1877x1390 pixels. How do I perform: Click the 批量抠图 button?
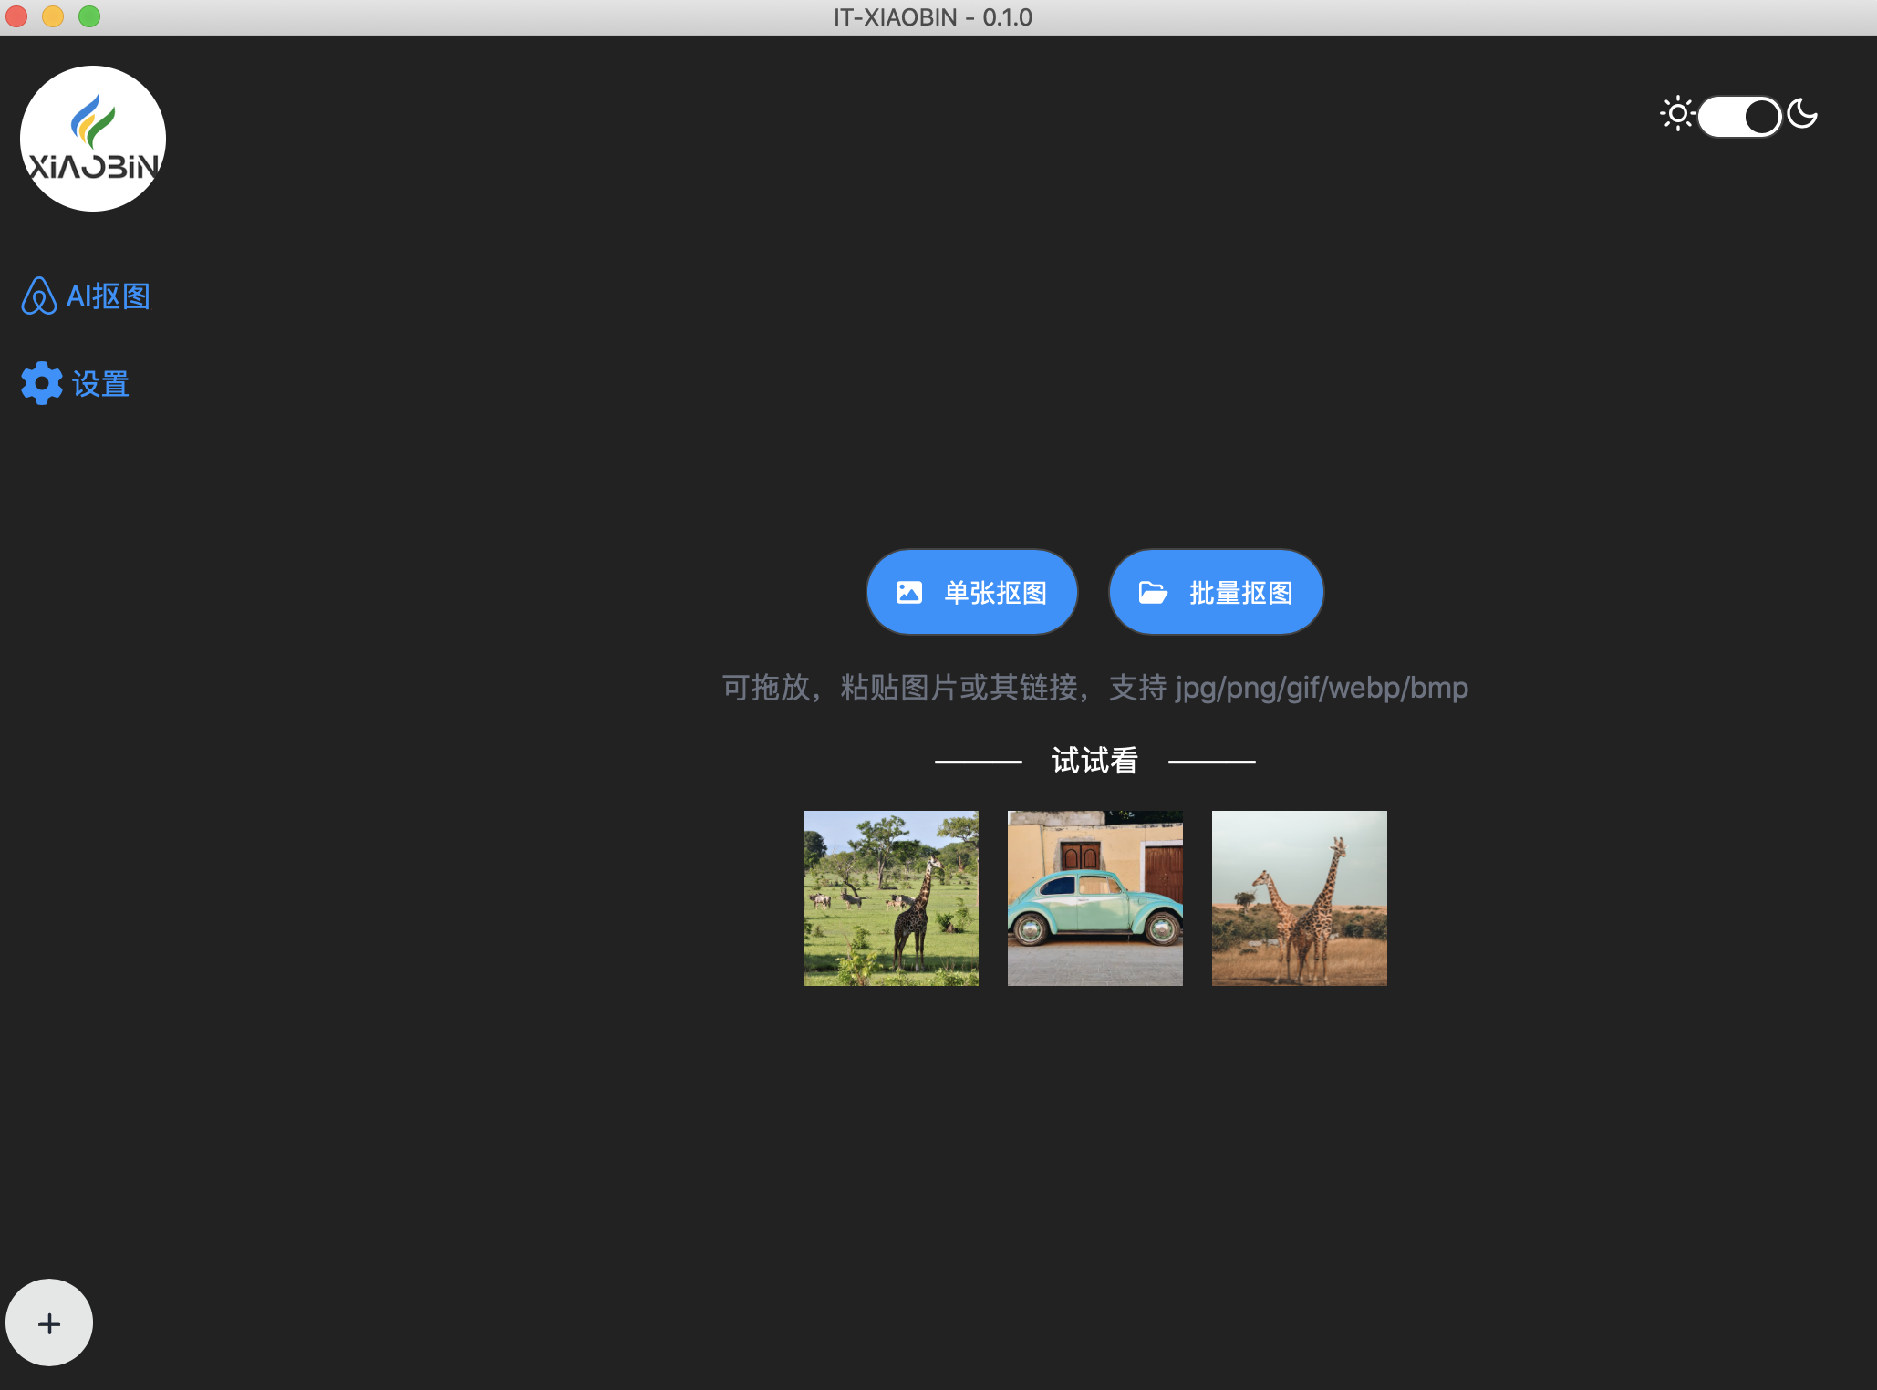tap(1216, 592)
